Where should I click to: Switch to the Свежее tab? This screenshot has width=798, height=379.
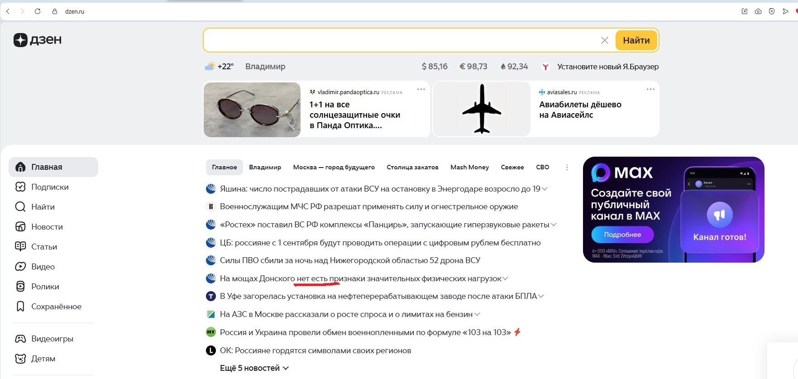512,167
